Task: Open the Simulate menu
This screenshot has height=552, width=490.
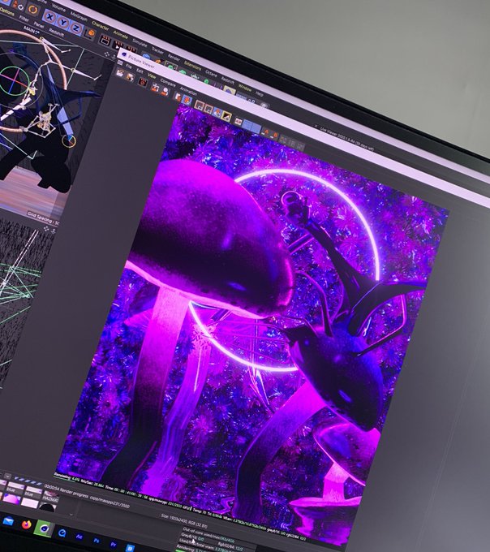Action: (140, 42)
